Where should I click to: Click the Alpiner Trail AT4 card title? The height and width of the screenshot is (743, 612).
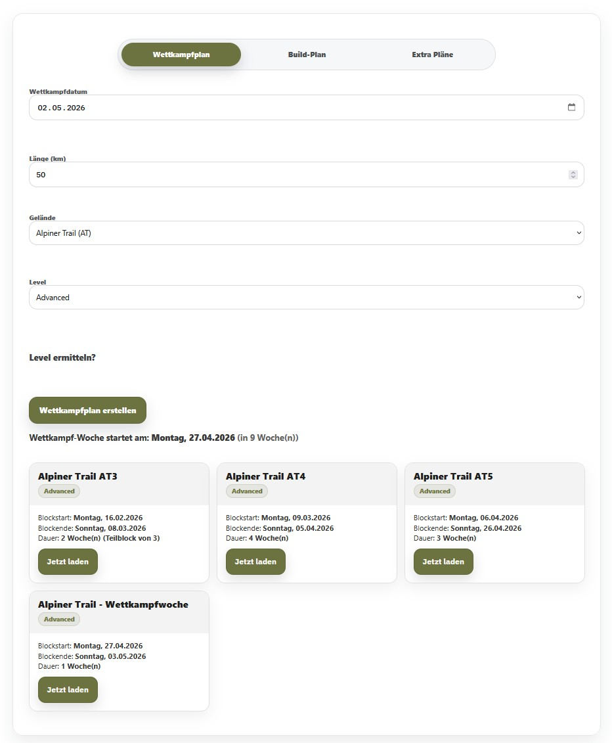pyautogui.click(x=266, y=476)
